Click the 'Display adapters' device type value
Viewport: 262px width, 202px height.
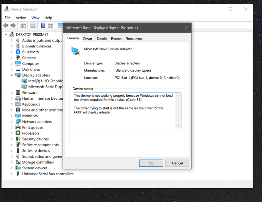click(127, 63)
